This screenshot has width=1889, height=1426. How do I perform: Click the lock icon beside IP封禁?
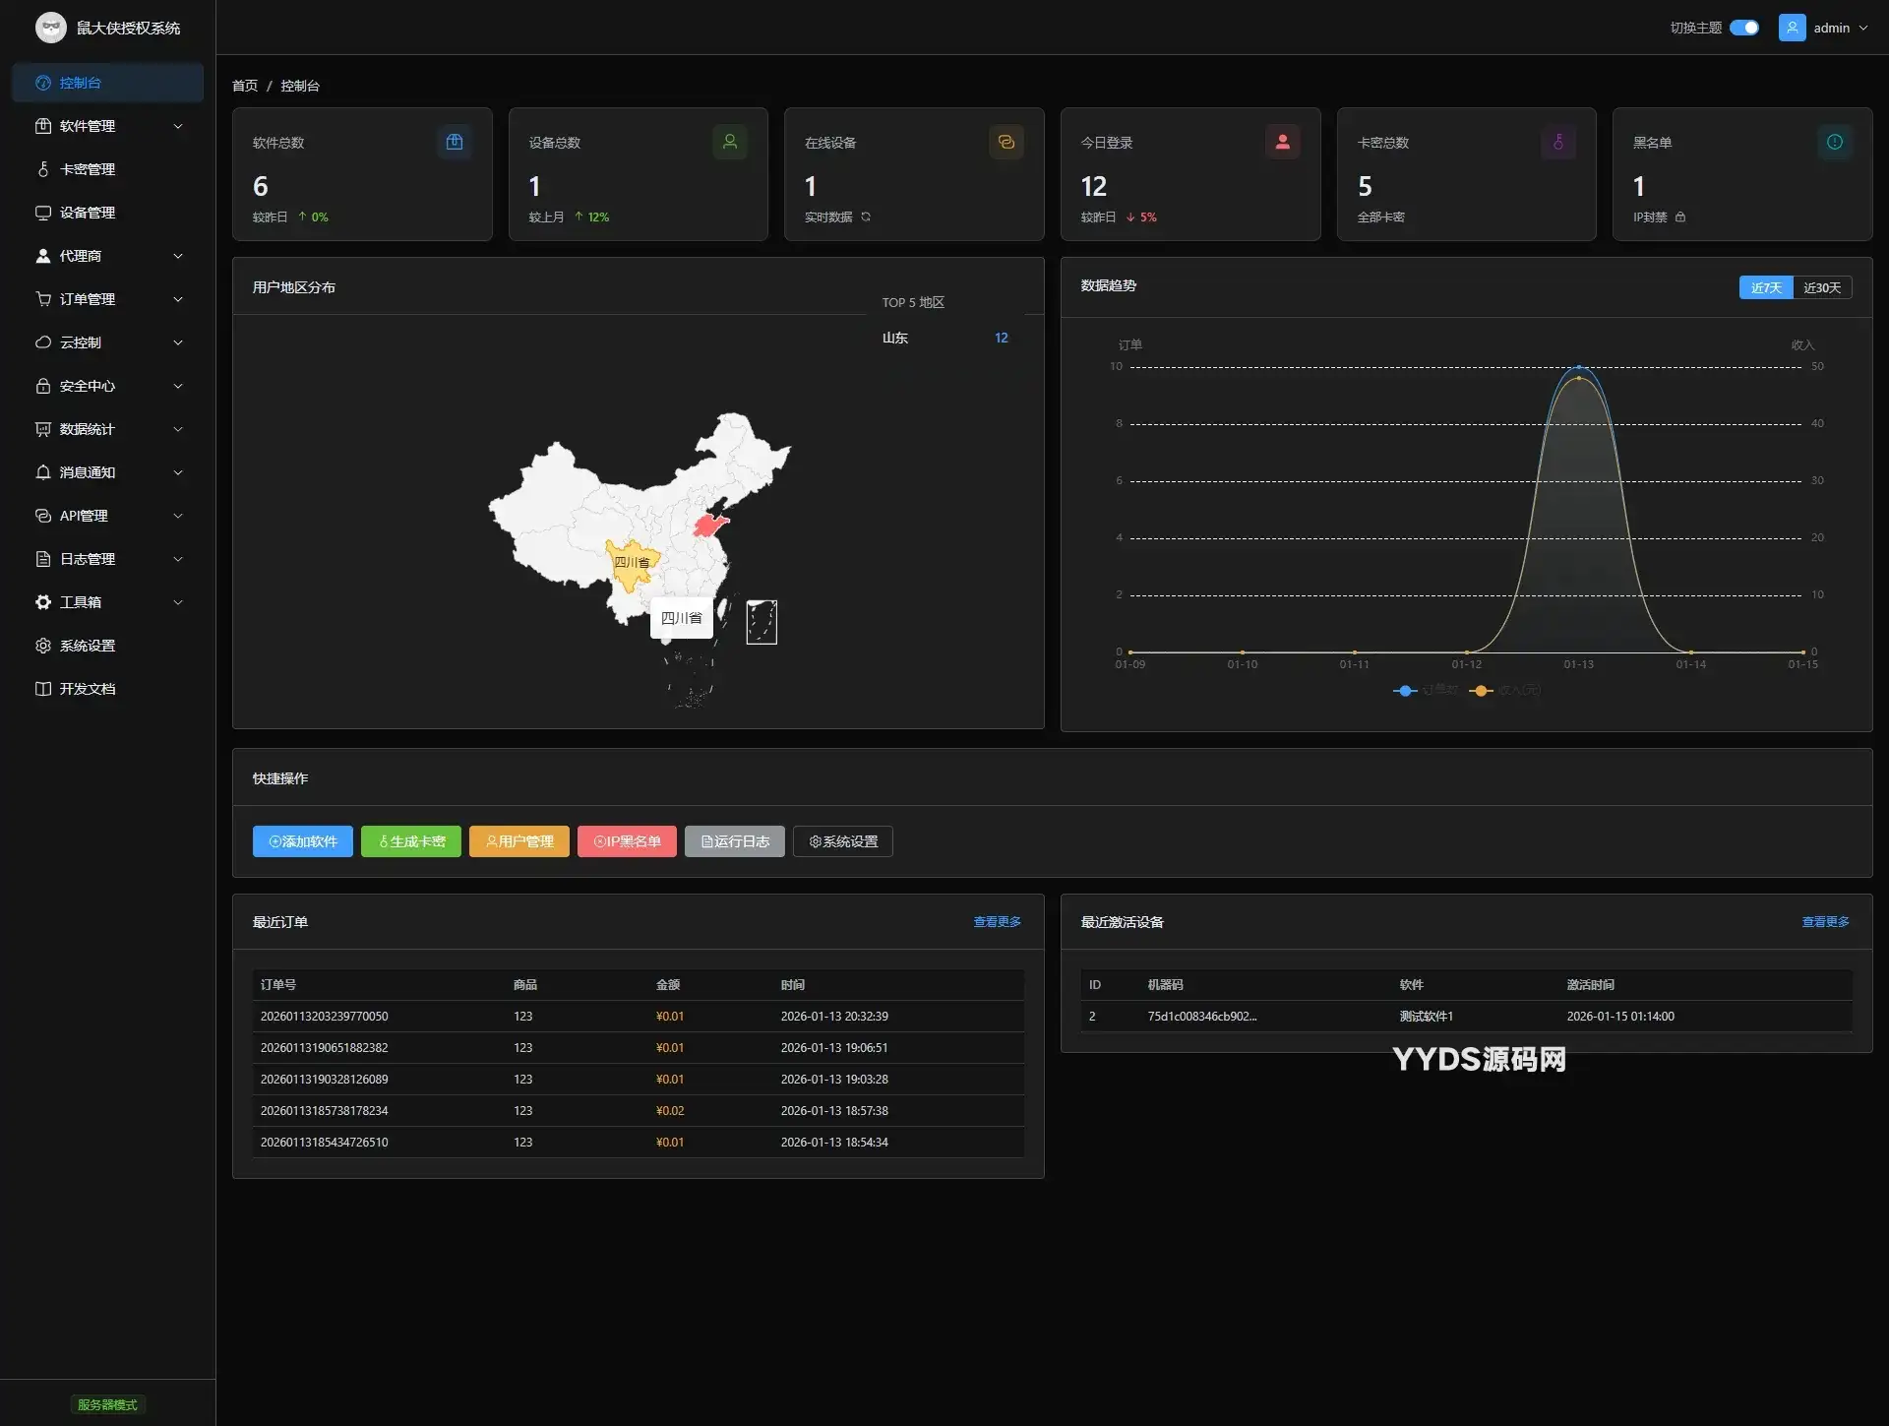(1680, 217)
